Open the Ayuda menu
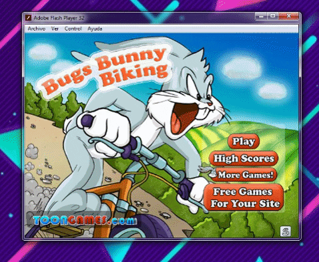The height and width of the screenshot is (262, 319). coord(95,29)
